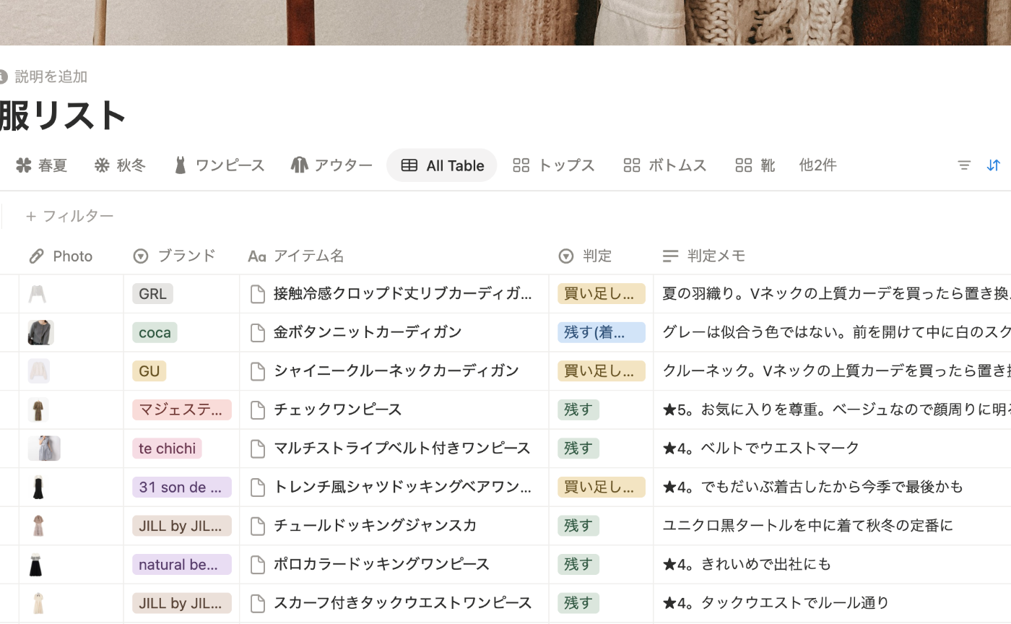Open photo thumbnail in the GU row
The image size is (1011, 624).
38,371
